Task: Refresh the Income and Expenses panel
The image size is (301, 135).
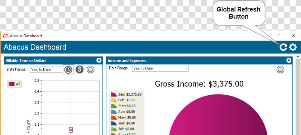Action: pyautogui.click(x=280, y=69)
